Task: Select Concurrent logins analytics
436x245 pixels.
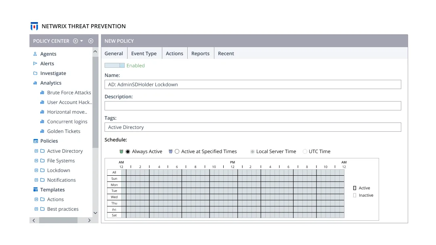Action: point(67,122)
